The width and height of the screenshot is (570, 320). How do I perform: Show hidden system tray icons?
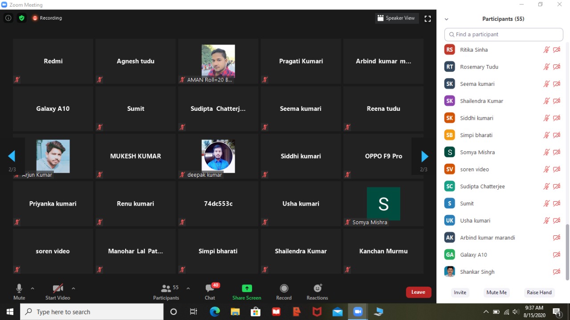coord(486,312)
